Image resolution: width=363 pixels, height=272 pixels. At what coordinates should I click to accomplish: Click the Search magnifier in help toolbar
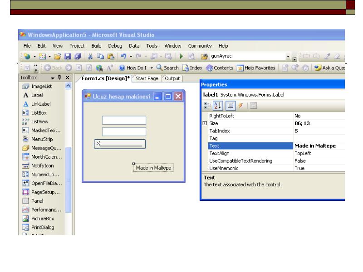pos(159,68)
